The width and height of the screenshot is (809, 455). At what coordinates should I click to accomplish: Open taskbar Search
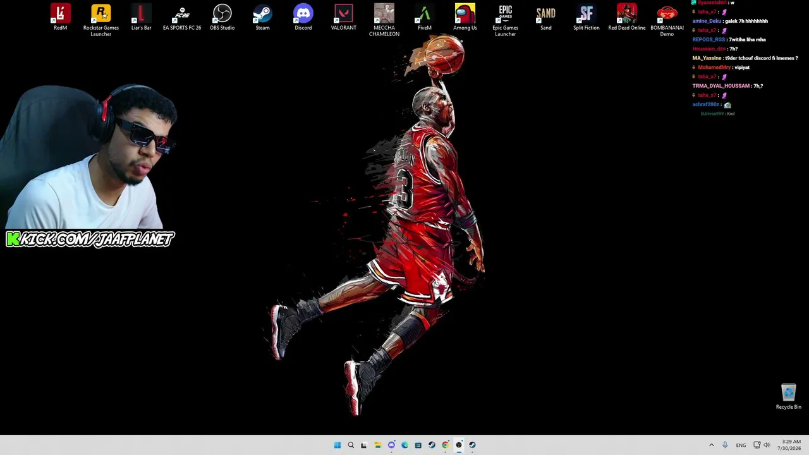[351, 445]
